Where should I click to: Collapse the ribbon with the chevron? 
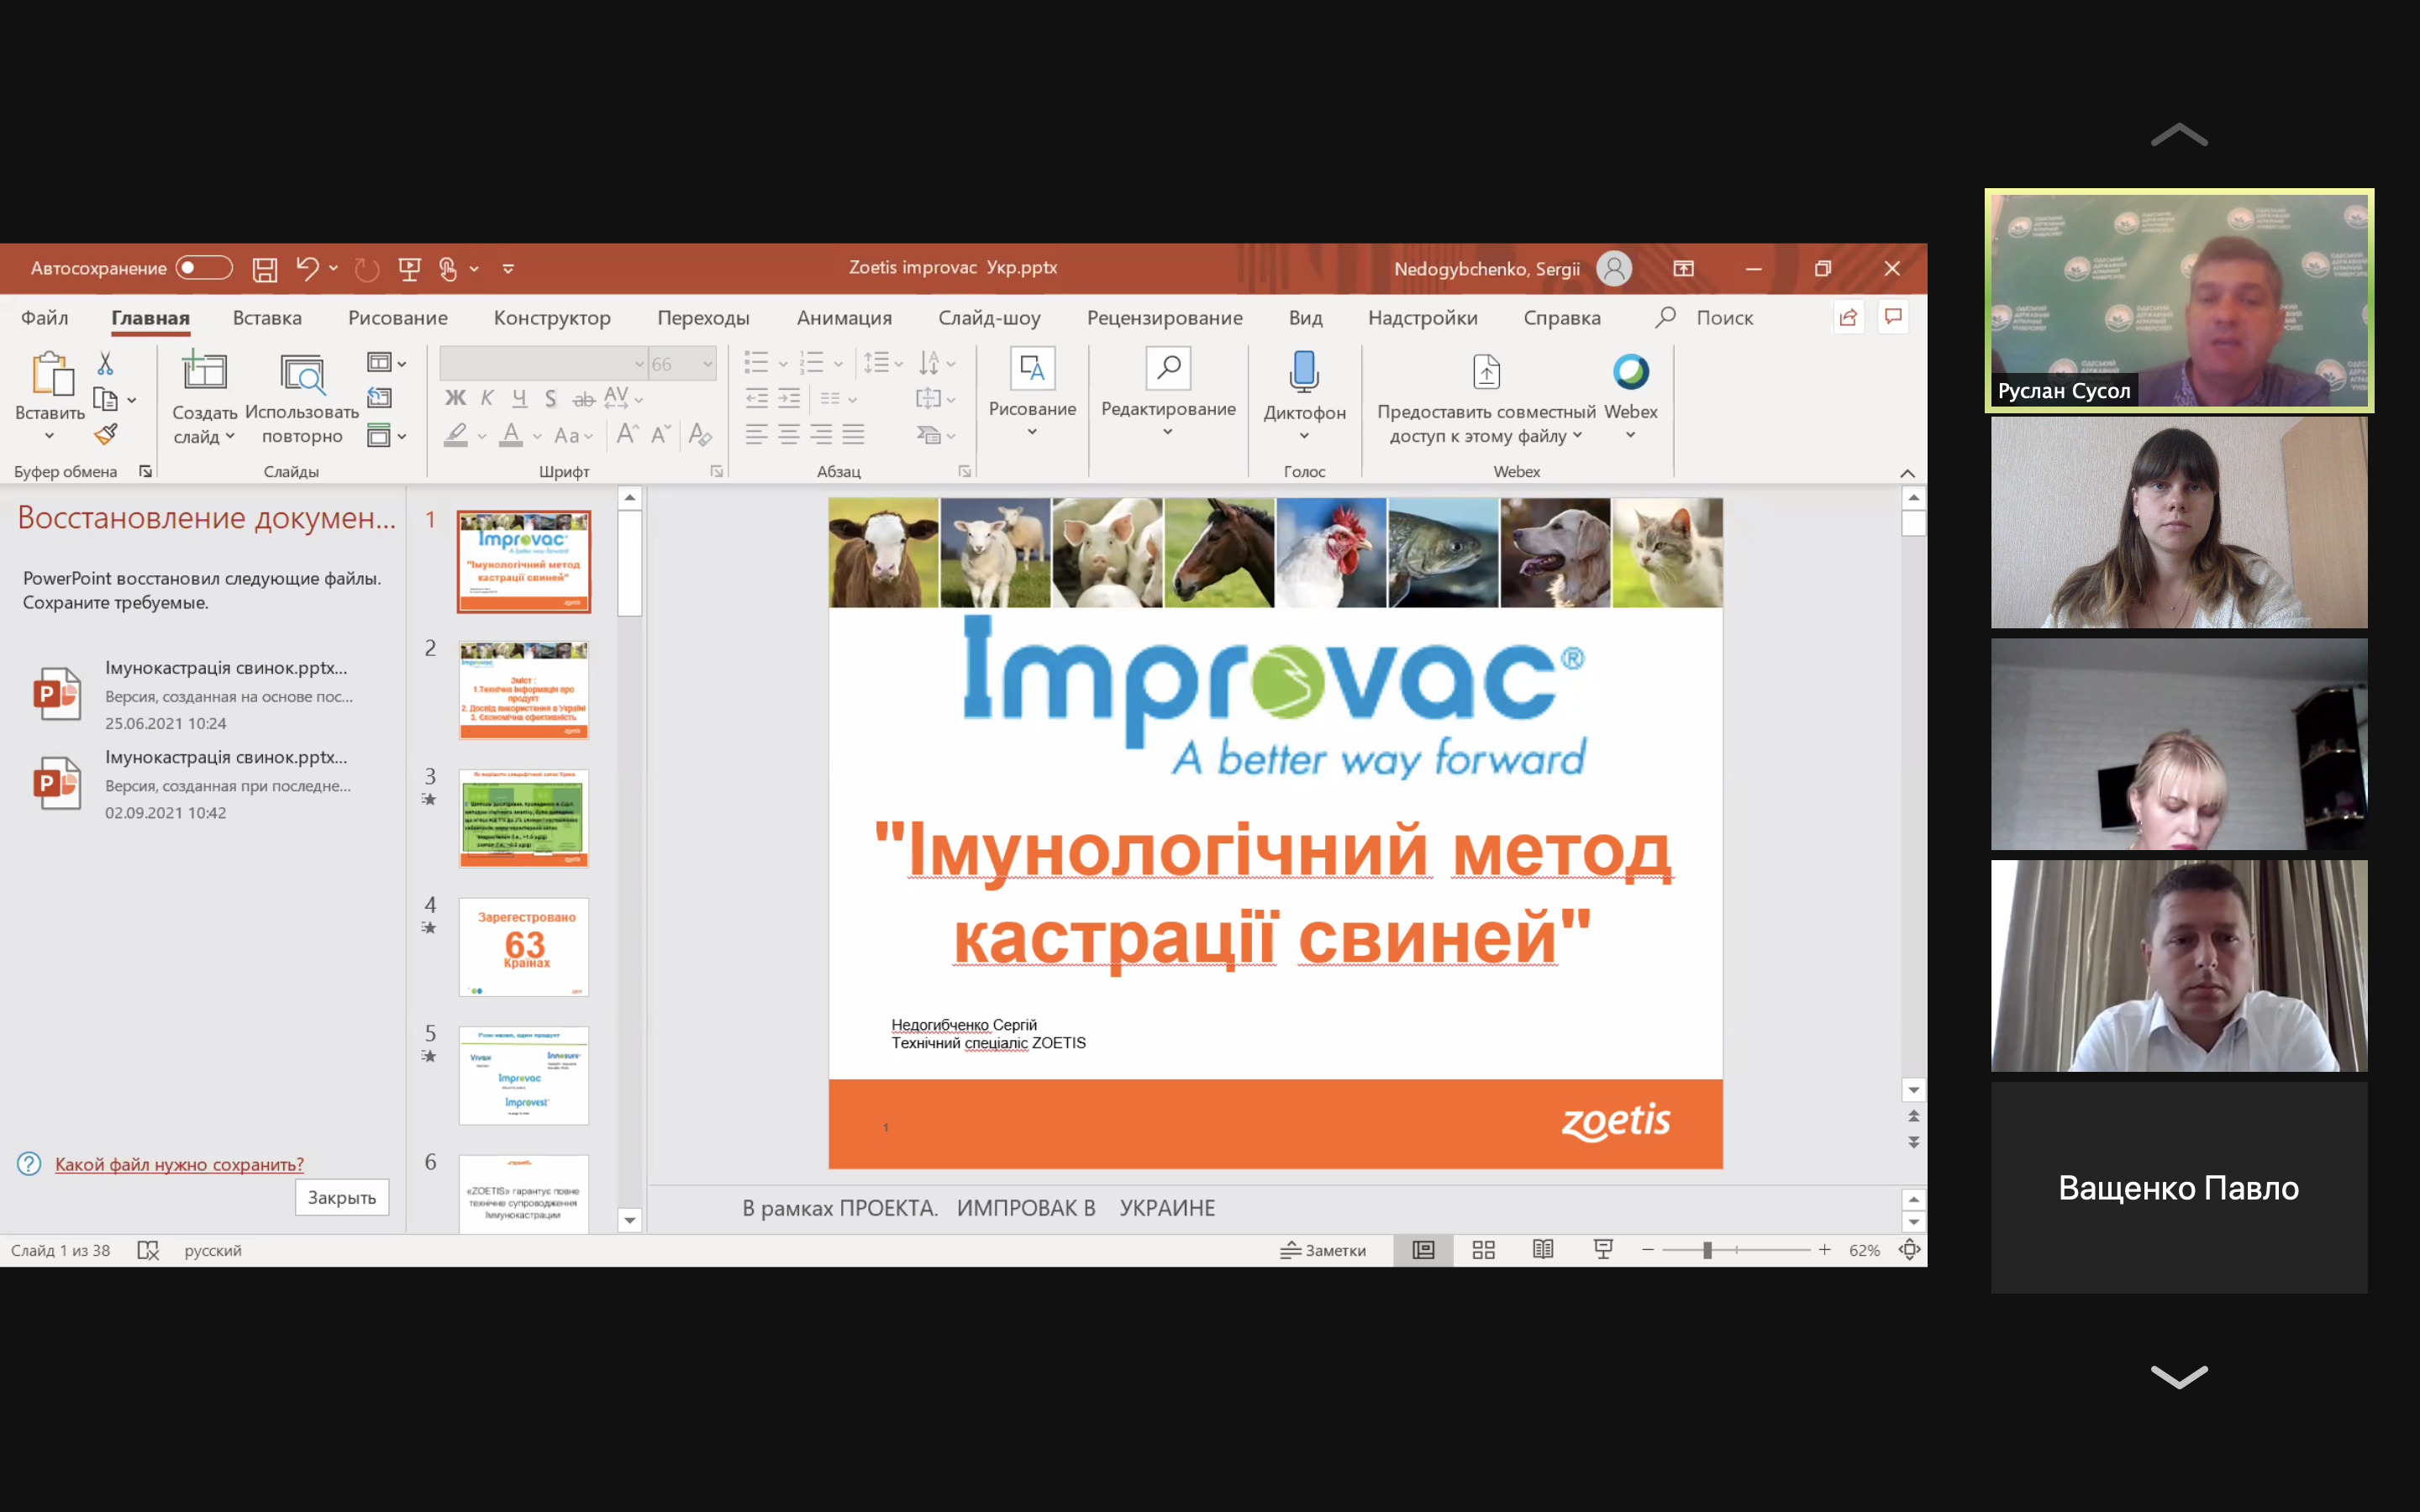1907,473
